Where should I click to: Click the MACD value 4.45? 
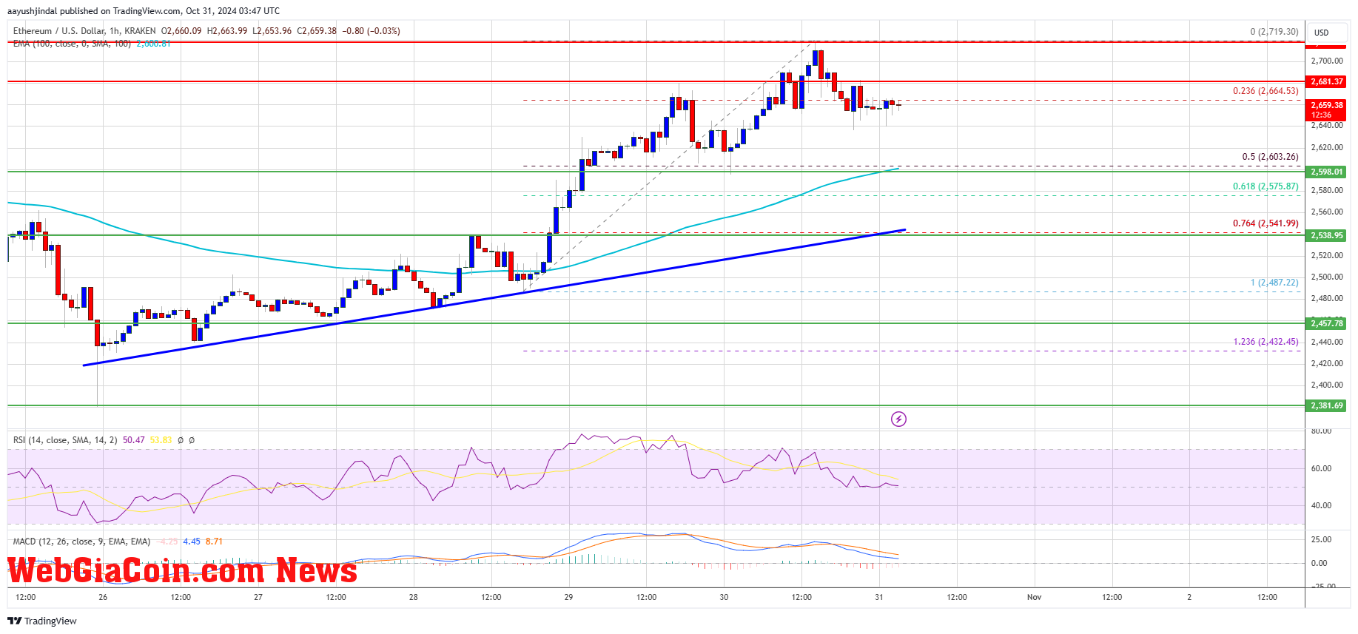[192, 542]
